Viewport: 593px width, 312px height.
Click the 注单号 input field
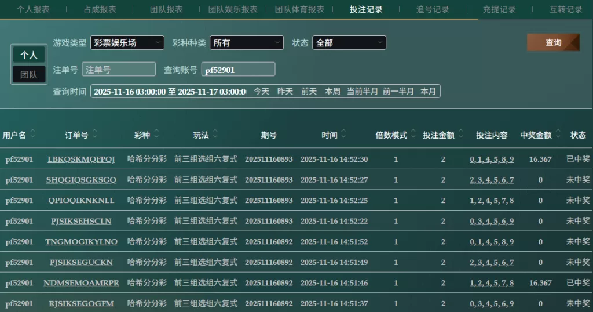[119, 70]
